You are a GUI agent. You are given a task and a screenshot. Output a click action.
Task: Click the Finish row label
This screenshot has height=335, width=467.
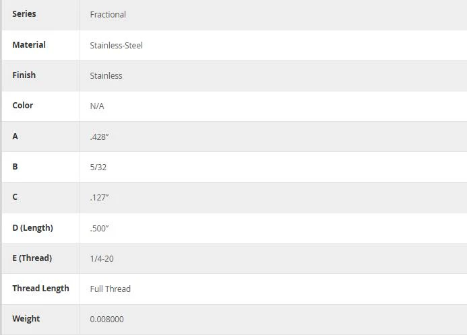coord(24,75)
